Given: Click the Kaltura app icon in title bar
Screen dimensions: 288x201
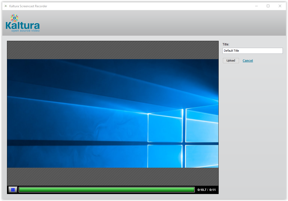Looking at the screenshot, I should [6, 6].
